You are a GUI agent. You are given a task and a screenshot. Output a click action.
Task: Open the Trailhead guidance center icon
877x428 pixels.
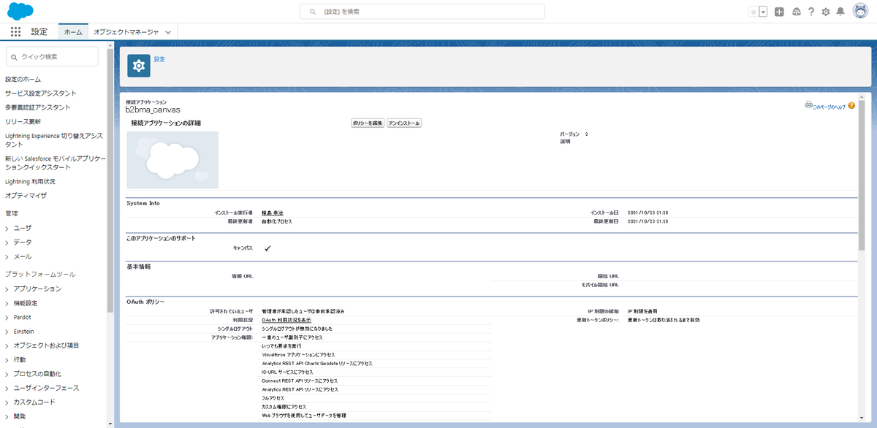coord(796,10)
